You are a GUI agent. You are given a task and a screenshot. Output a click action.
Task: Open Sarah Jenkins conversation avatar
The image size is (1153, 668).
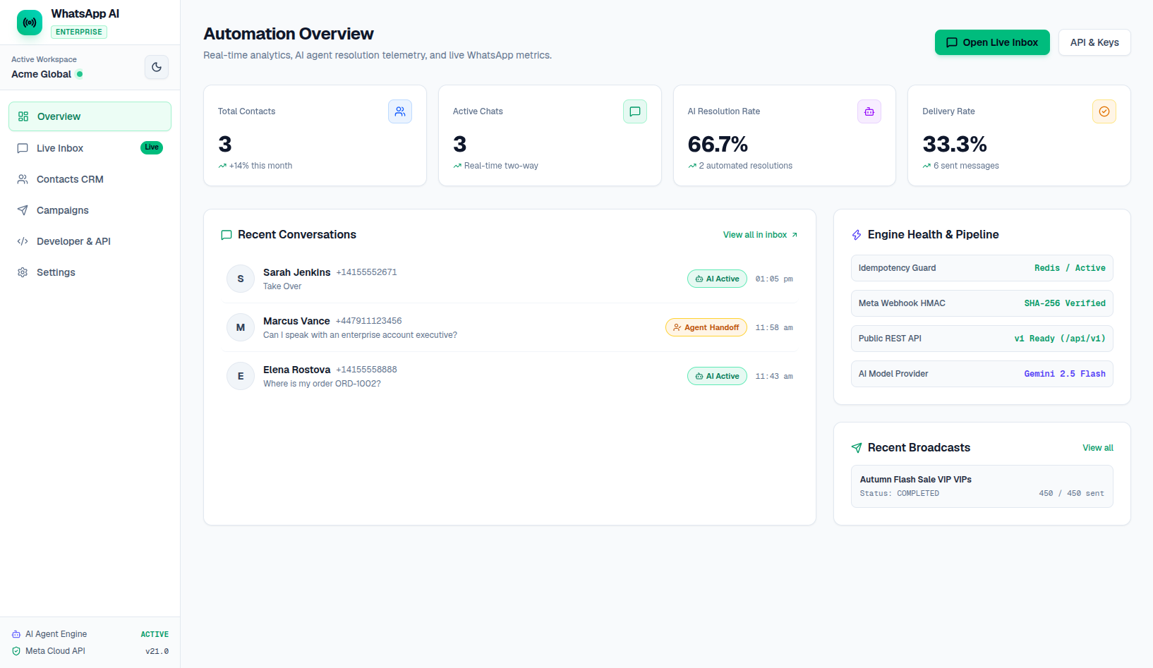241,279
